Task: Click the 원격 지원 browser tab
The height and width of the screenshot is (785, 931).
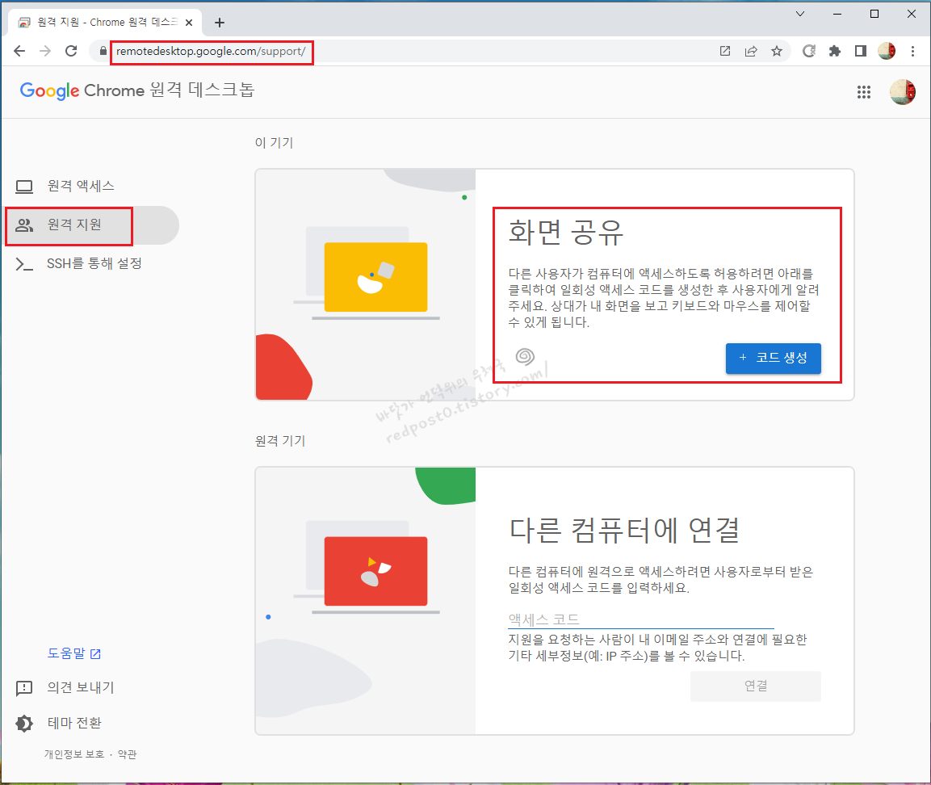Action: [105, 23]
